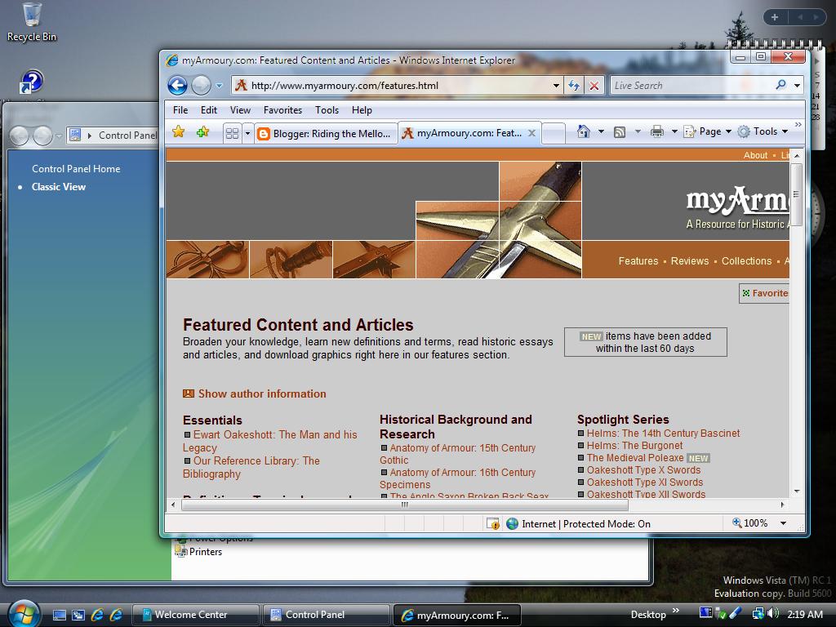Open the Tools menu in the menu bar
The image size is (836, 627).
coord(327,110)
